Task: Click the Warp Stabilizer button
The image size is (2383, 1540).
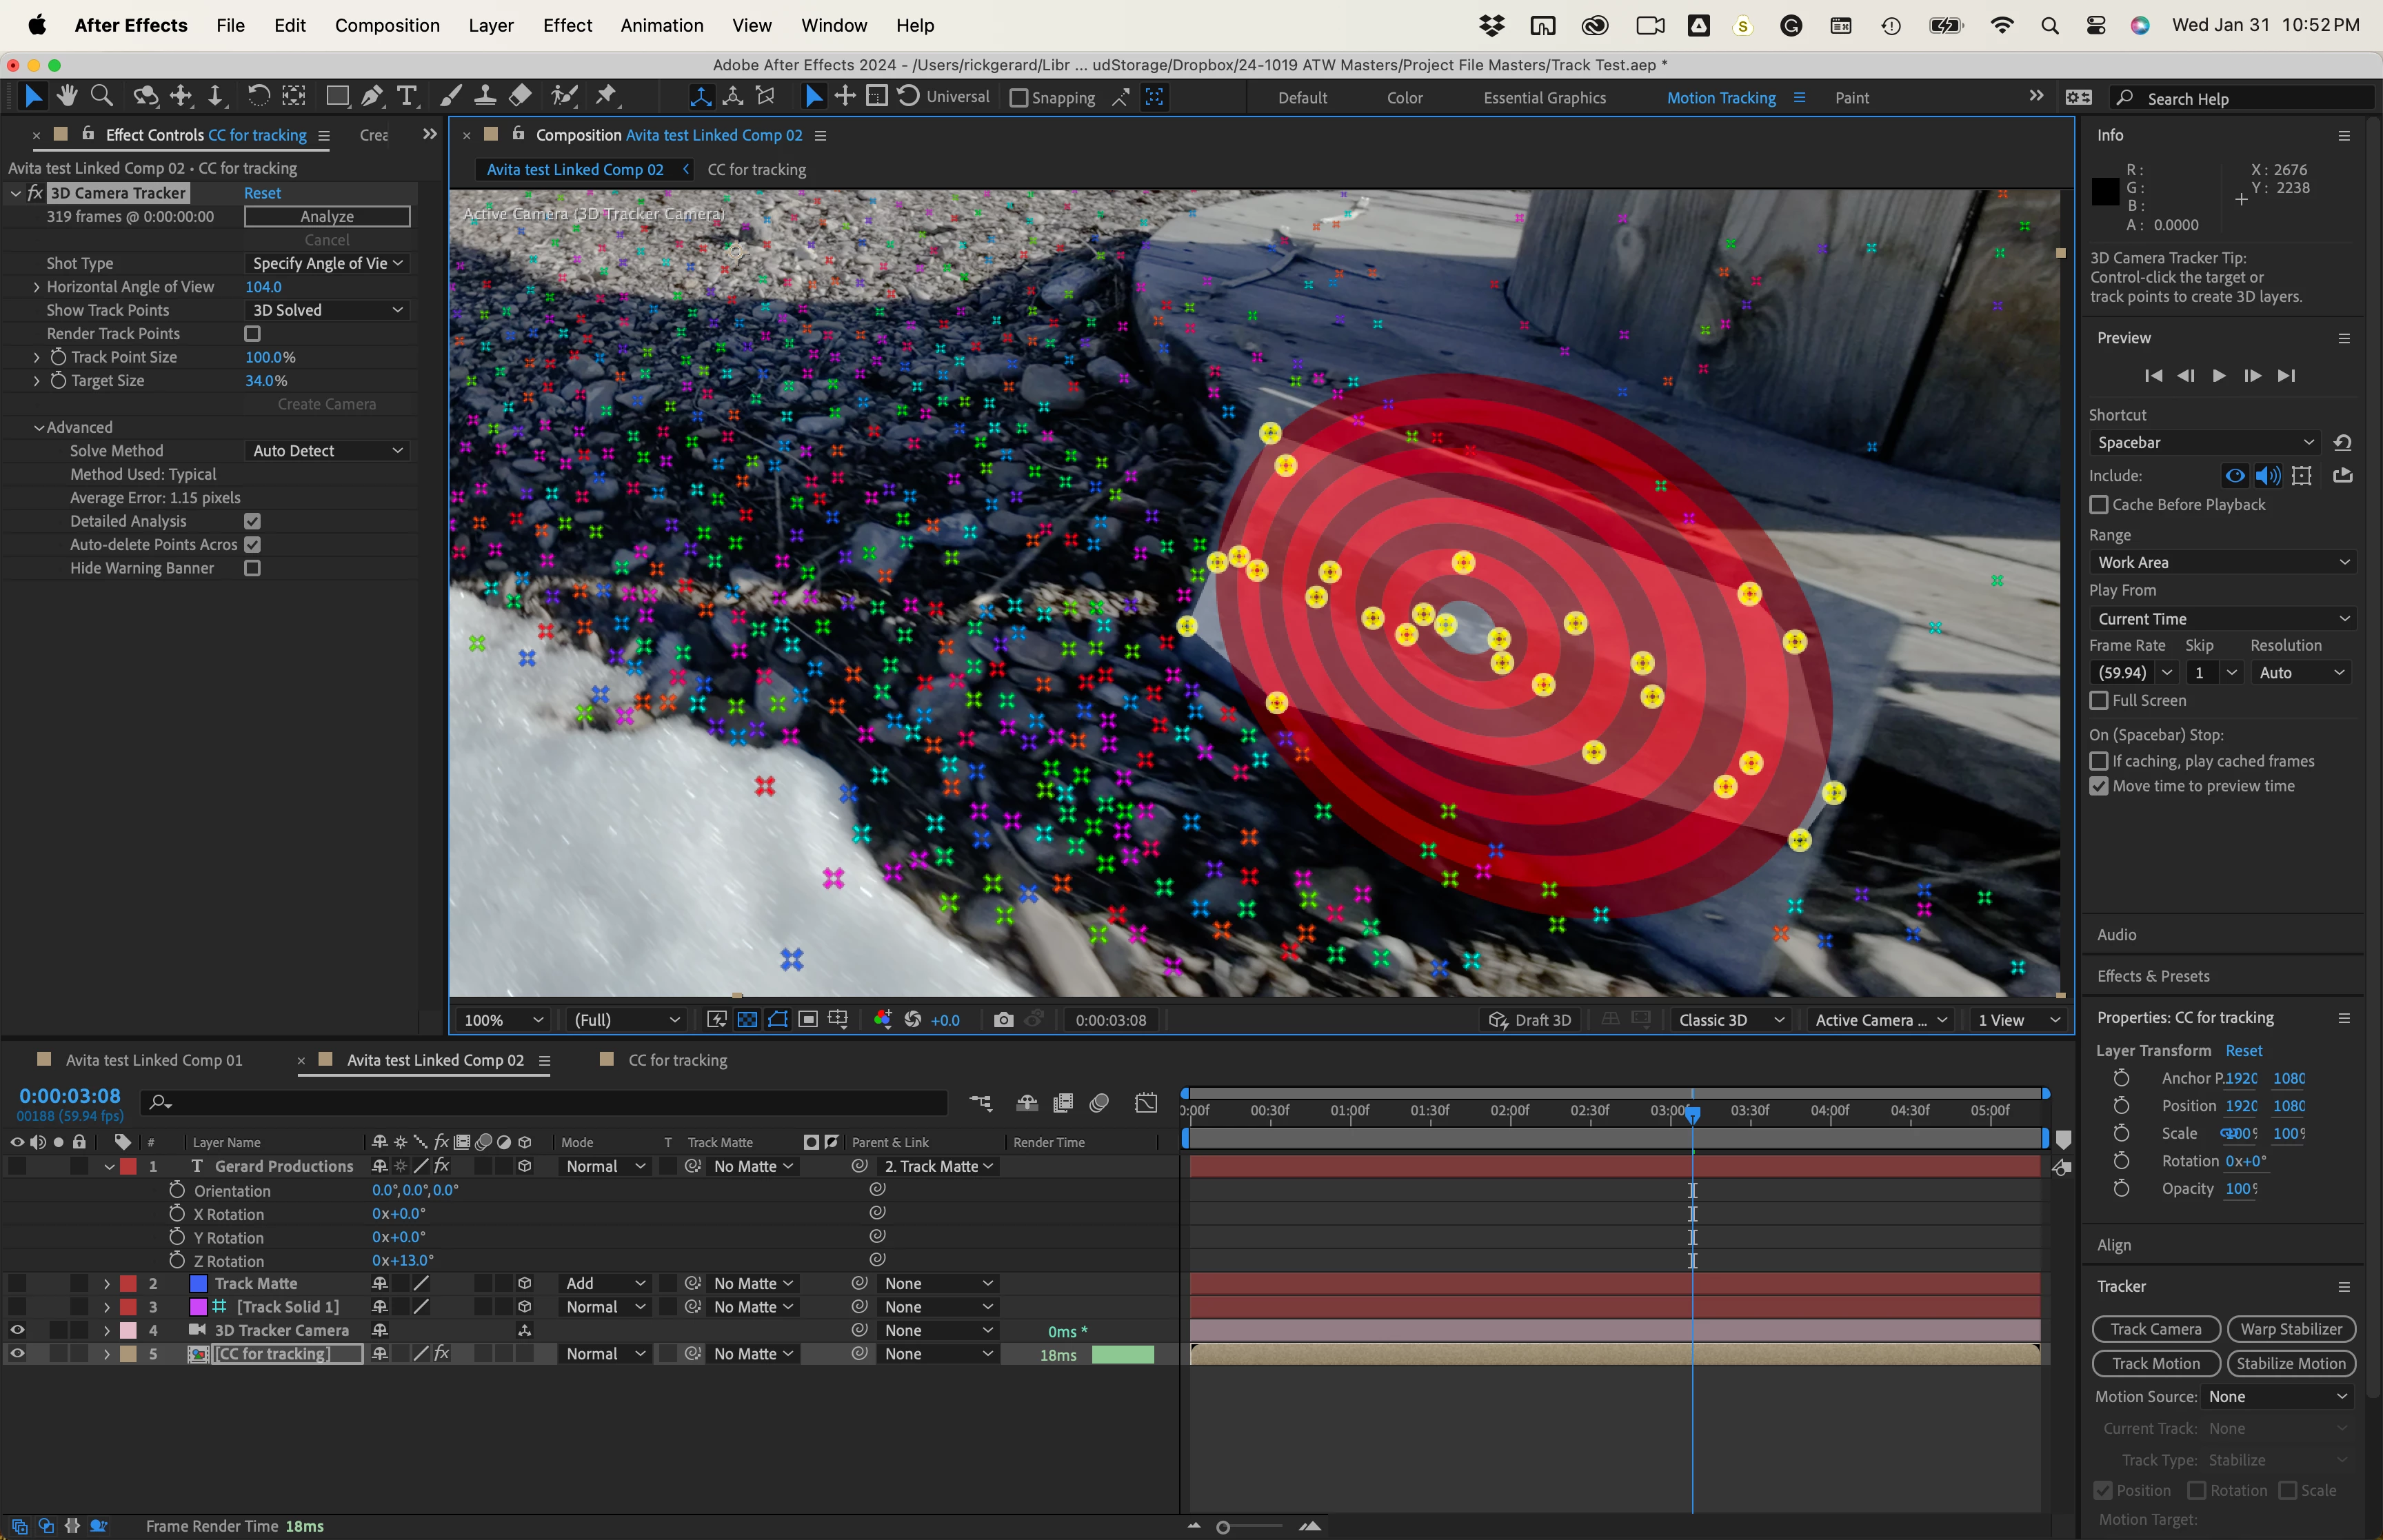Action: click(x=2290, y=1329)
